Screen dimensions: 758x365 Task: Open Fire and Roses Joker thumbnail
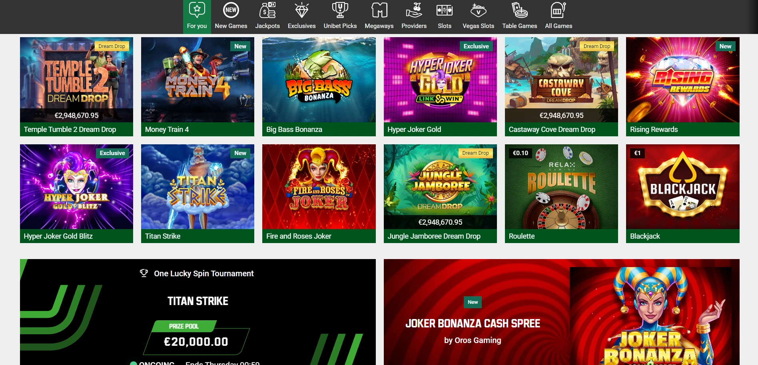pos(319,187)
